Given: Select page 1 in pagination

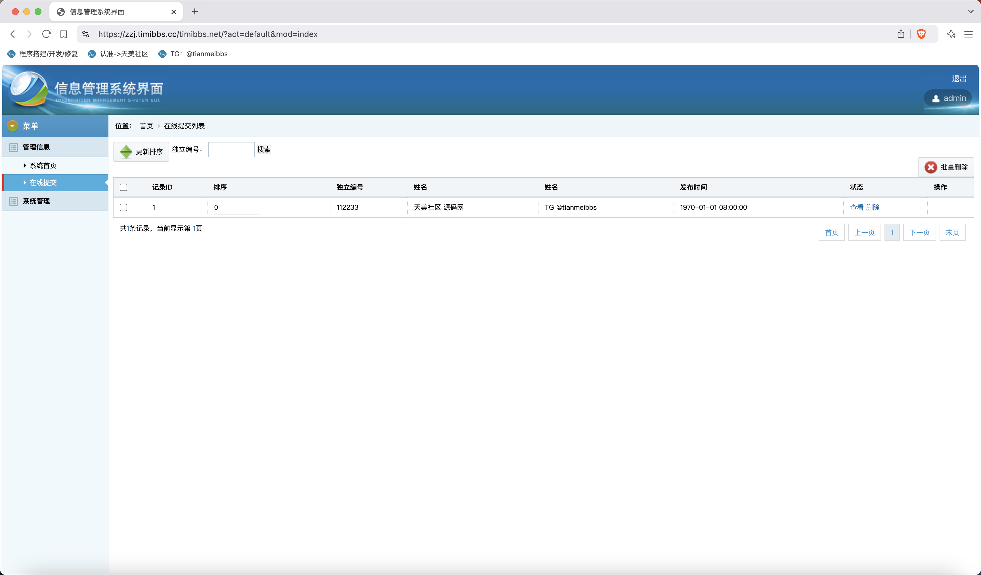Looking at the screenshot, I should click(892, 232).
